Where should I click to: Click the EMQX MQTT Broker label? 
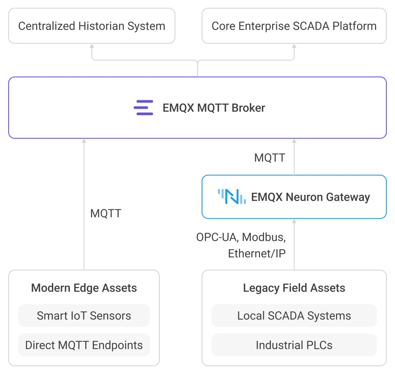click(x=214, y=108)
